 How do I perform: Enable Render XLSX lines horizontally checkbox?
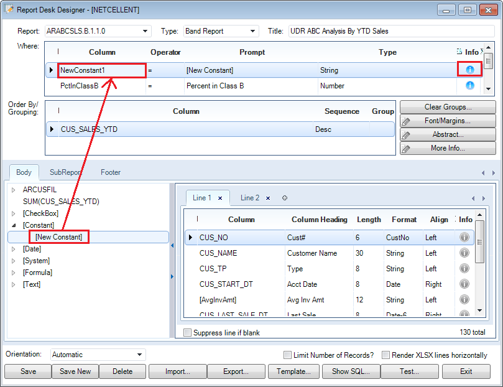point(385,355)
